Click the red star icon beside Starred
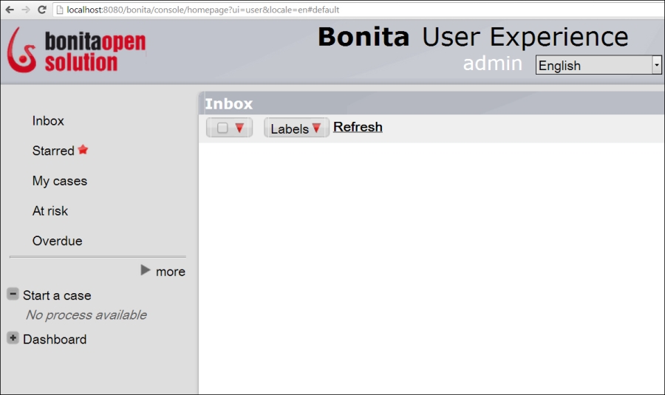Viewport: 665px width, 395px height. click(83, 150)
